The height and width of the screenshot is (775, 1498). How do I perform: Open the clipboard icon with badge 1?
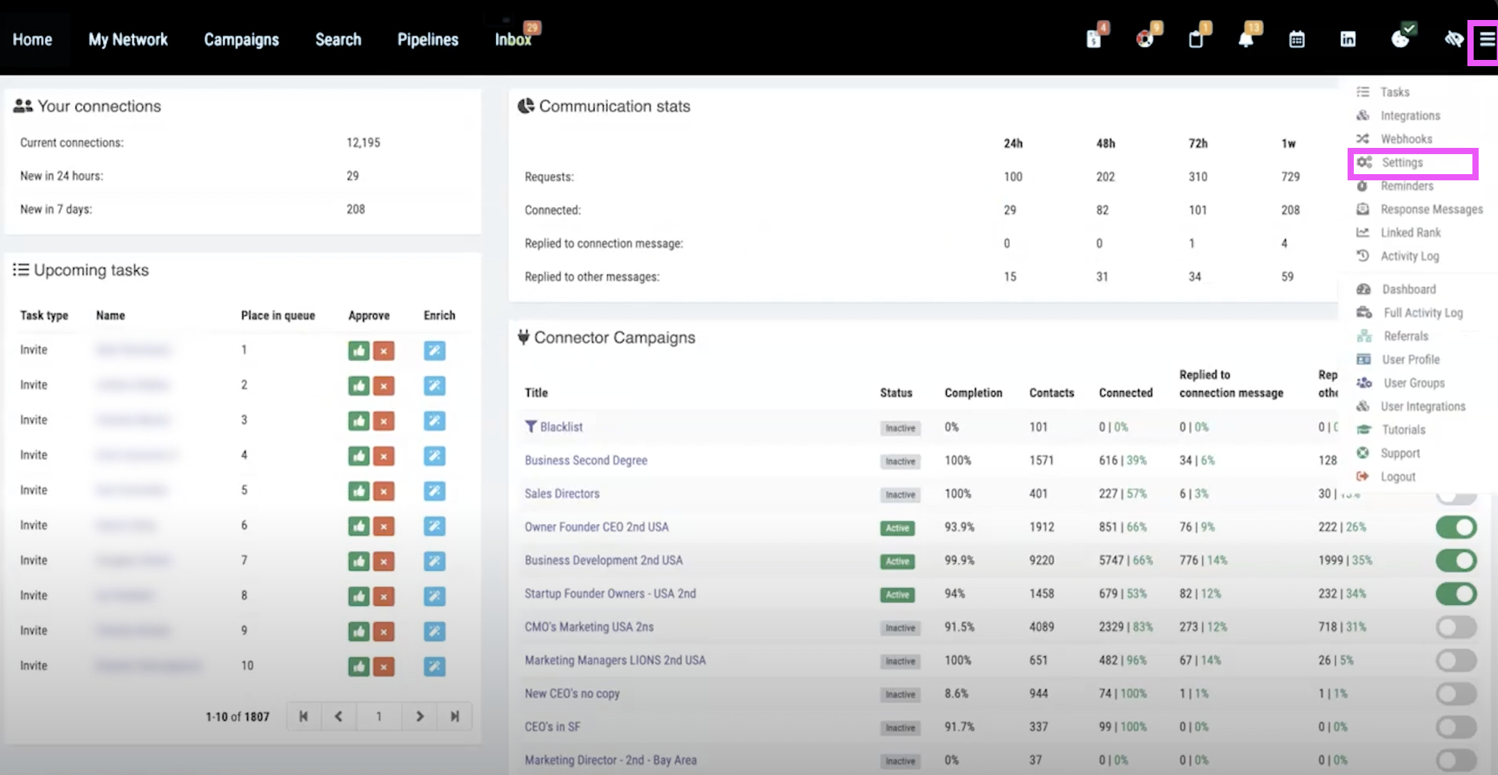tap(1196, 39)
